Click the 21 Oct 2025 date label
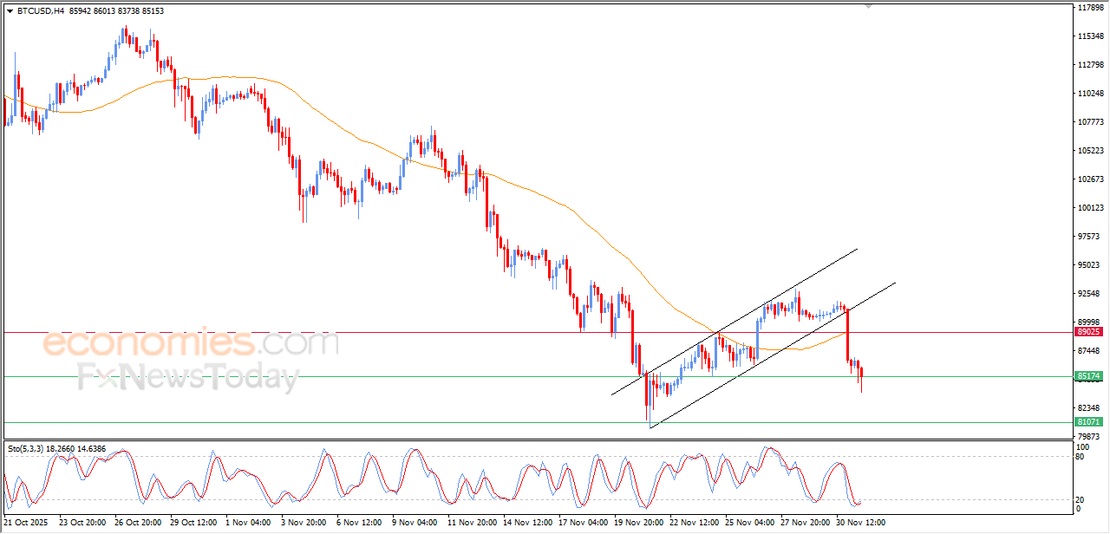This screenshot has width=1110, height=534. (x=26, y=523)
